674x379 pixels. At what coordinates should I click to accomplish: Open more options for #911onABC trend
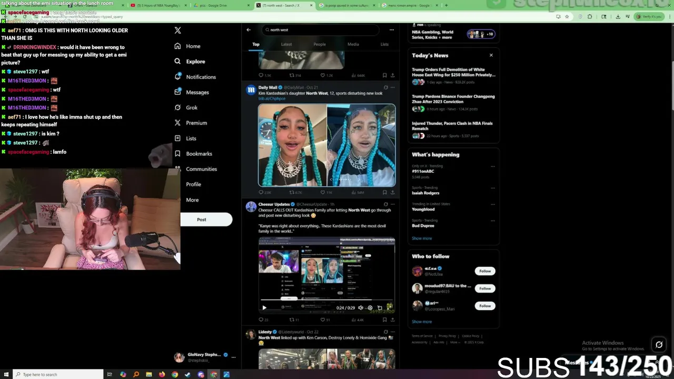click(493, 166)
